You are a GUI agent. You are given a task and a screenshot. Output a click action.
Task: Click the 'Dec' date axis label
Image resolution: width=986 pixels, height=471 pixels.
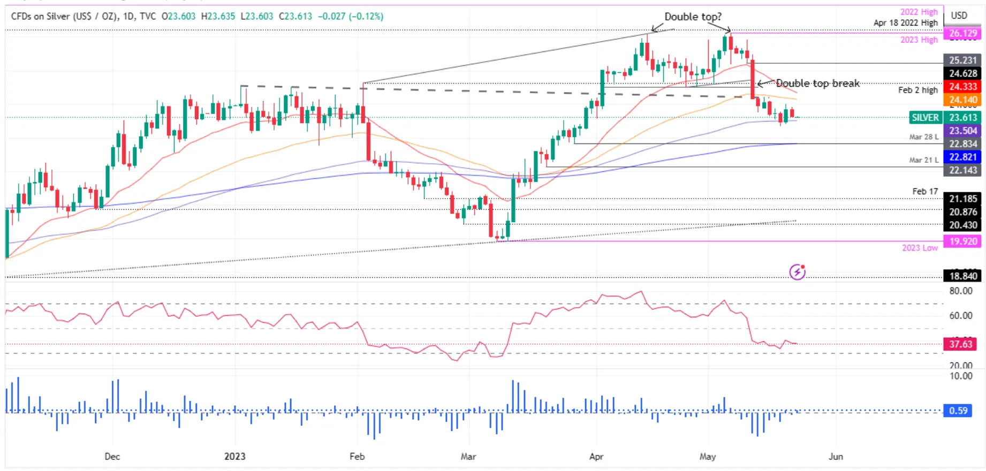tap(112, 457)
